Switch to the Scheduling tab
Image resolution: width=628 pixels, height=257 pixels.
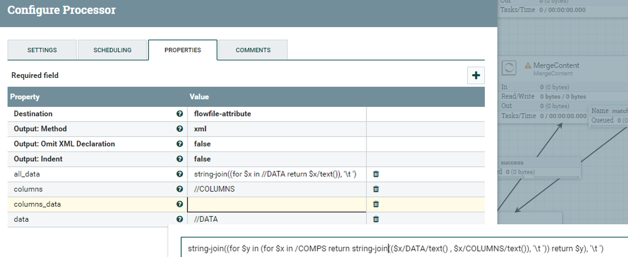(x=113, y=50)
